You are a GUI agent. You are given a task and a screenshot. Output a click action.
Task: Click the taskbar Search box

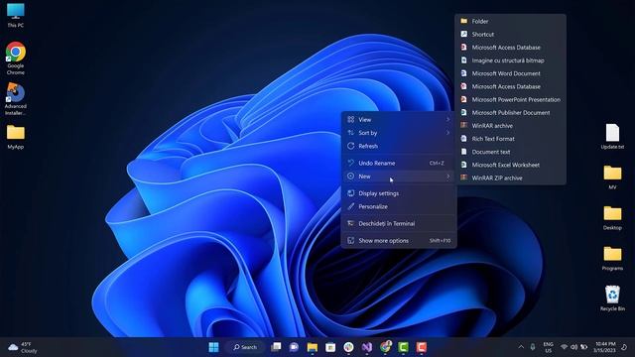pos(245,347)
